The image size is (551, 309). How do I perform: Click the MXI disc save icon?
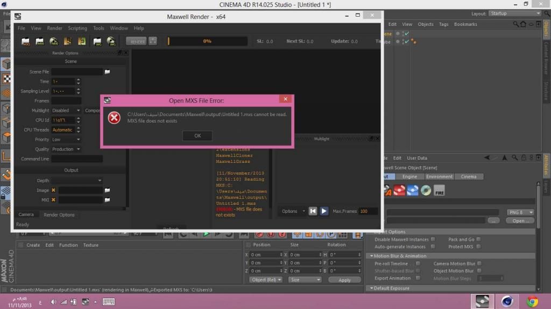[x=54, y=41]
